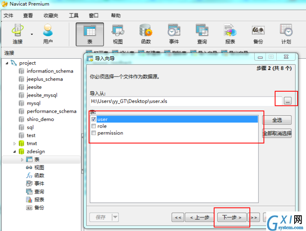Select 备份 under zdesign

point(39,207)
